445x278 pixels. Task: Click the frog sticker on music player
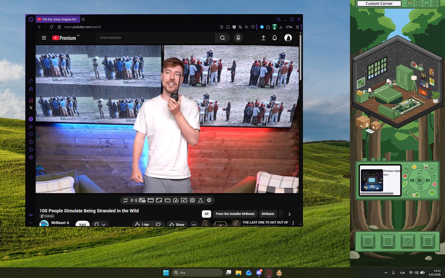pos(432,192)
